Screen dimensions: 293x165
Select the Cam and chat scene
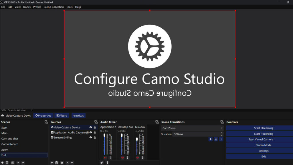24,139
